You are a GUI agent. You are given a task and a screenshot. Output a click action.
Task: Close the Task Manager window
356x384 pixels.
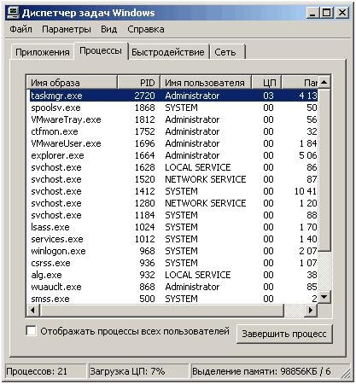pyautogui.click(x=341, y=13)
